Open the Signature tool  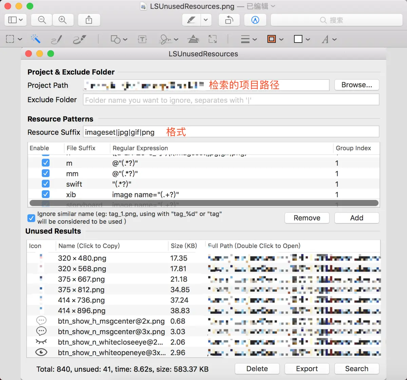(166, 39)
